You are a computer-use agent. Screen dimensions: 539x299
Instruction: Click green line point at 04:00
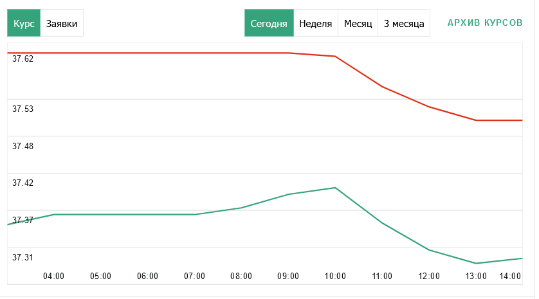coord(54,214)
